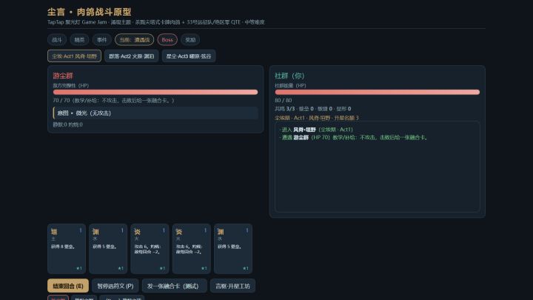533x300 pixels.
Task: Click the 意图 · 微光 (无攻击) intent row
Action: [x=155, y=113]
